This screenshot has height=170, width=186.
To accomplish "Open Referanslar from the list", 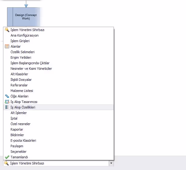I will point(59,85).
